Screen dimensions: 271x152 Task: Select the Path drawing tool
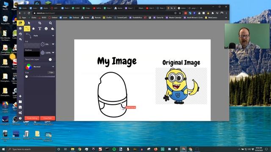click(27, 29)
